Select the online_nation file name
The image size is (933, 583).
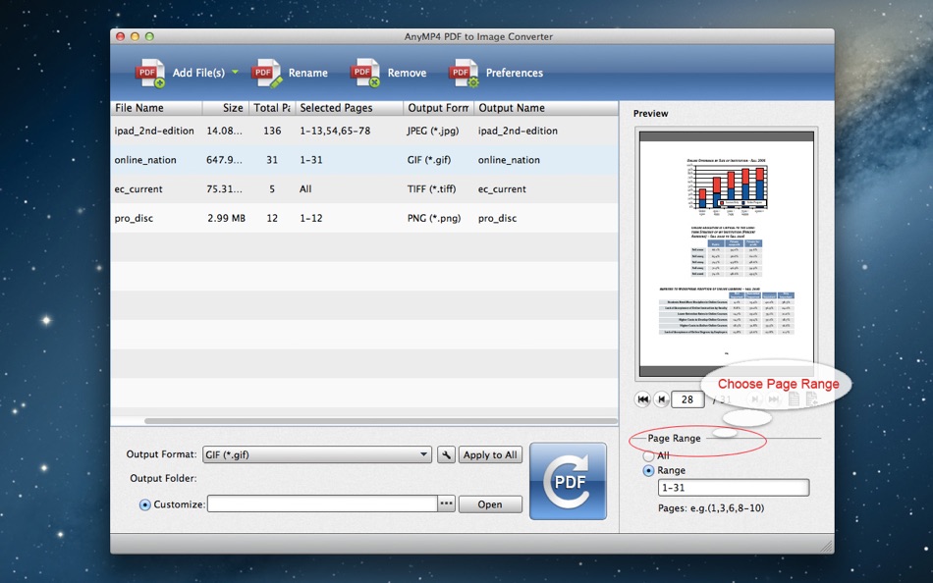[x=145, y=160]
